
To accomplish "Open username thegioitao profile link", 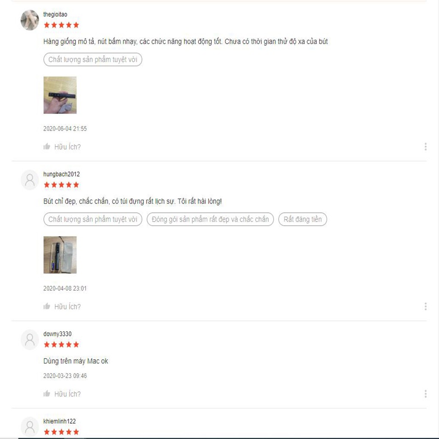I will pyautogui.click(x=55, y=14).
